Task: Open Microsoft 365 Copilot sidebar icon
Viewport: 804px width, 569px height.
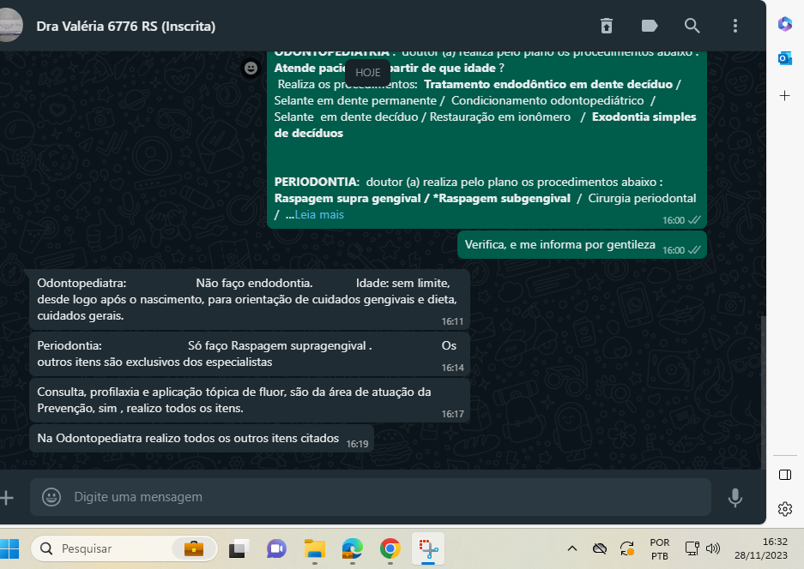Action: tap(784, 24)
